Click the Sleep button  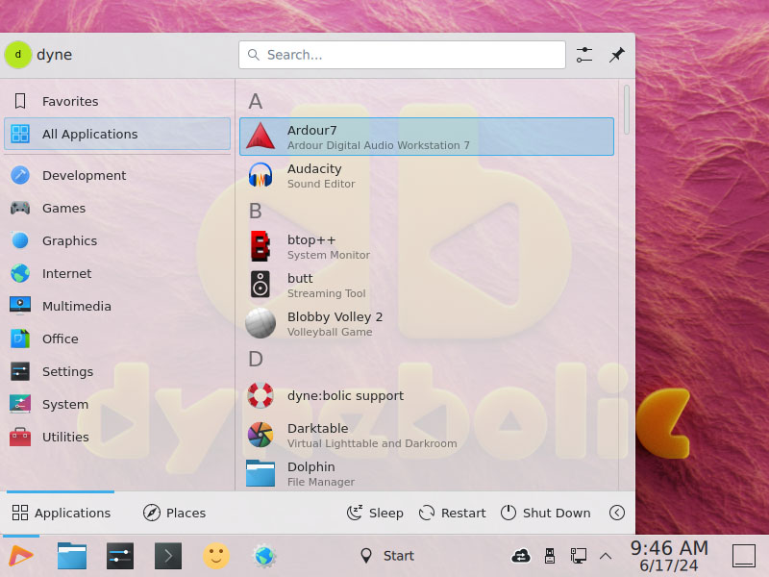click(x=375, y=513)
